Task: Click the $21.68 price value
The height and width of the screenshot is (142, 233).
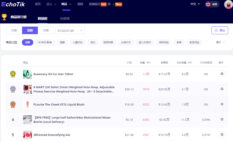Action: (129, 135)
